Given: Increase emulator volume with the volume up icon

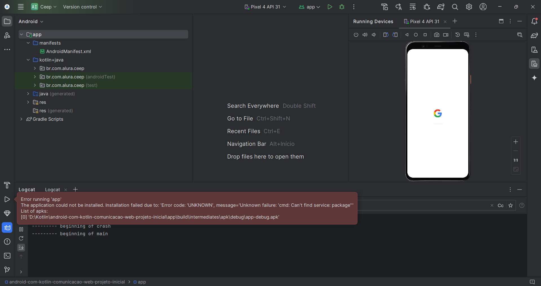Looking at the screenshot, I should click(365, 35).
